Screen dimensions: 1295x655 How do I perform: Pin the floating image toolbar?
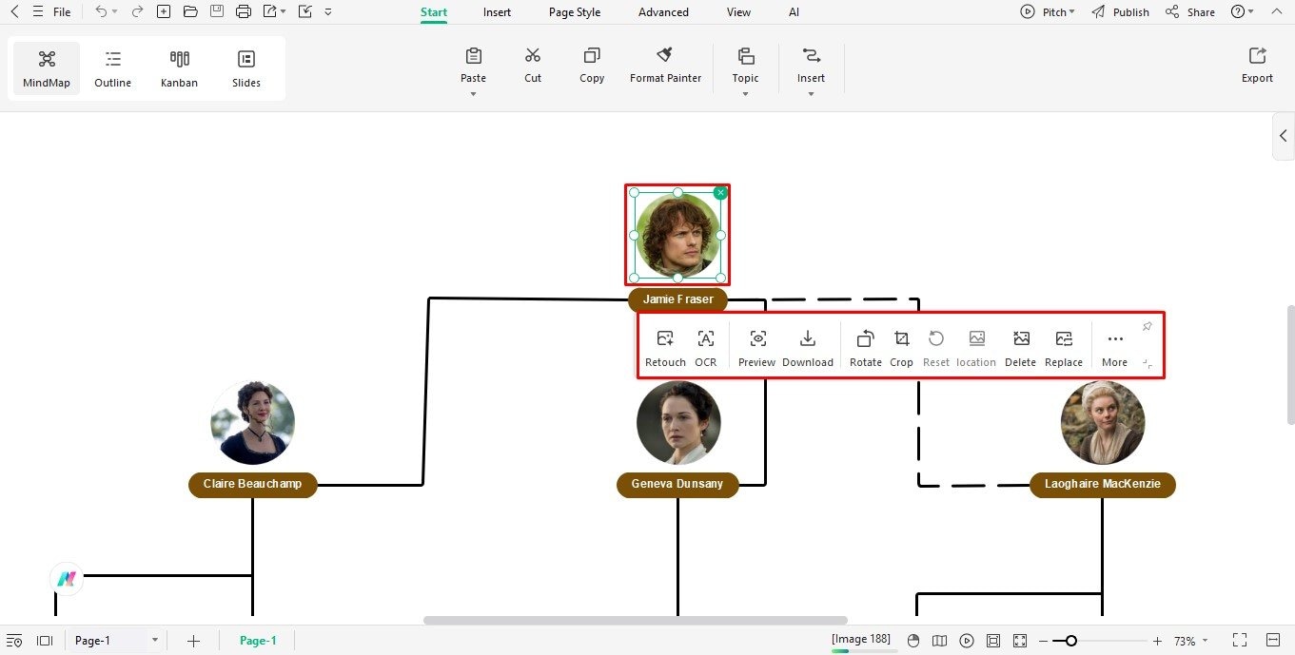click(x=1147, y=327)
